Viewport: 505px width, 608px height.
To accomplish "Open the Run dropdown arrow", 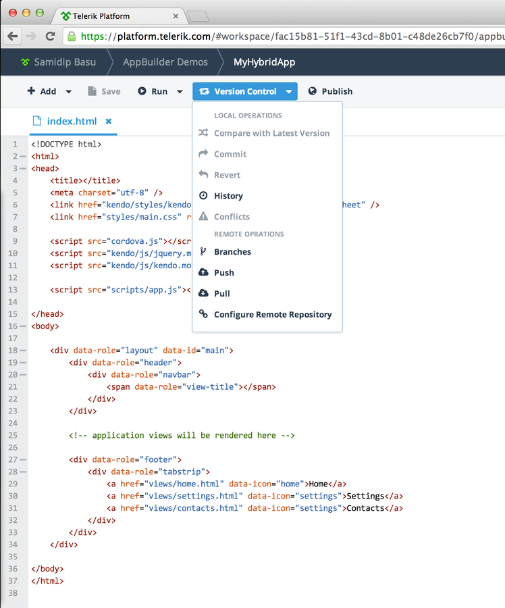I will tap(180, 92).
